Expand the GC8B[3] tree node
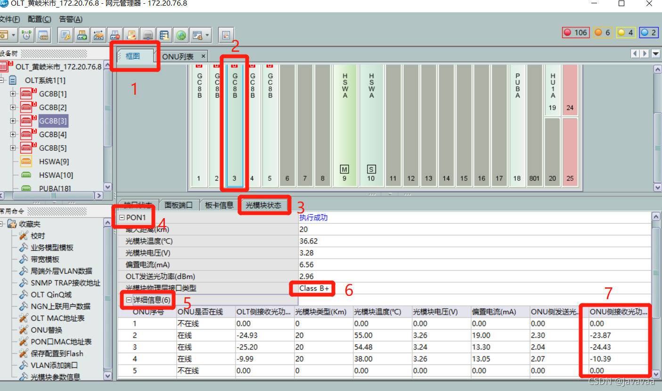662x391 pixels. click(x=13, y=121)
